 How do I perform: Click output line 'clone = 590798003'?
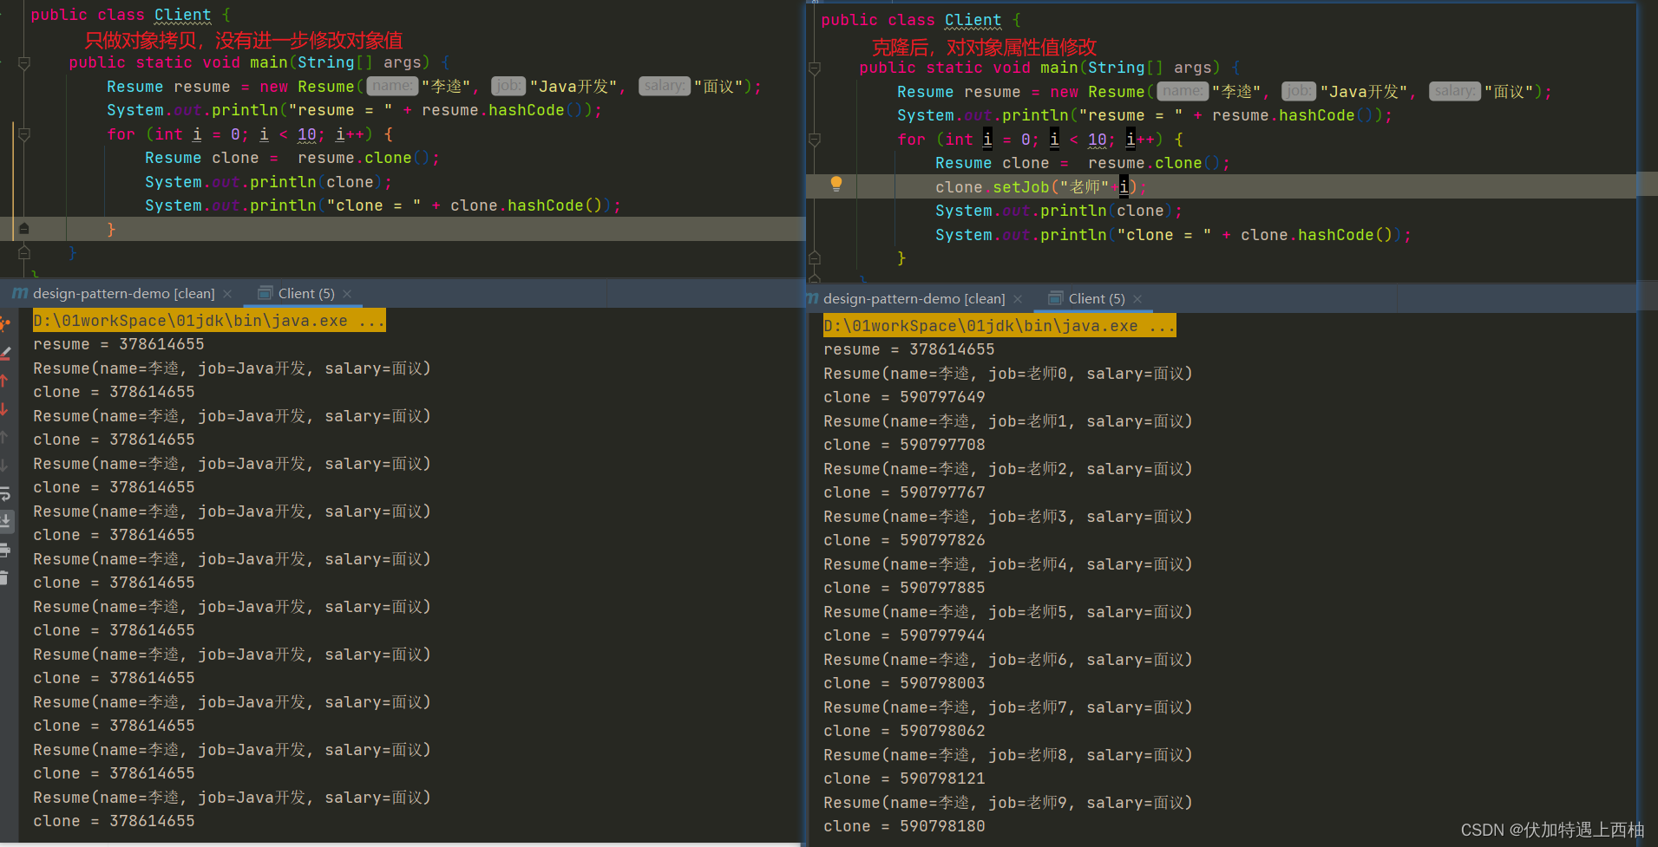904,683
